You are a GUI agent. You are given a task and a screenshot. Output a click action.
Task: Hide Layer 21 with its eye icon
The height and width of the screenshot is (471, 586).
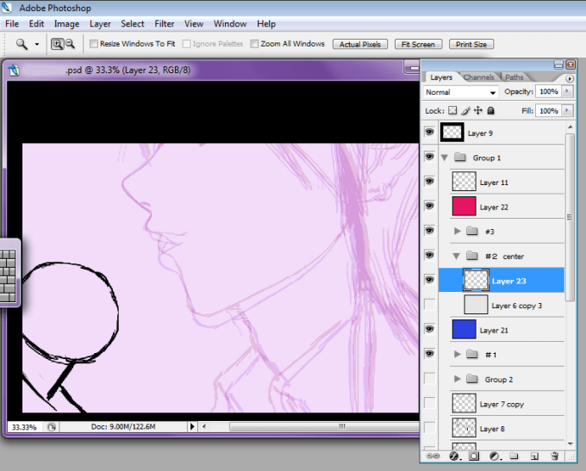pyautogui.click(x=429, y=329)
